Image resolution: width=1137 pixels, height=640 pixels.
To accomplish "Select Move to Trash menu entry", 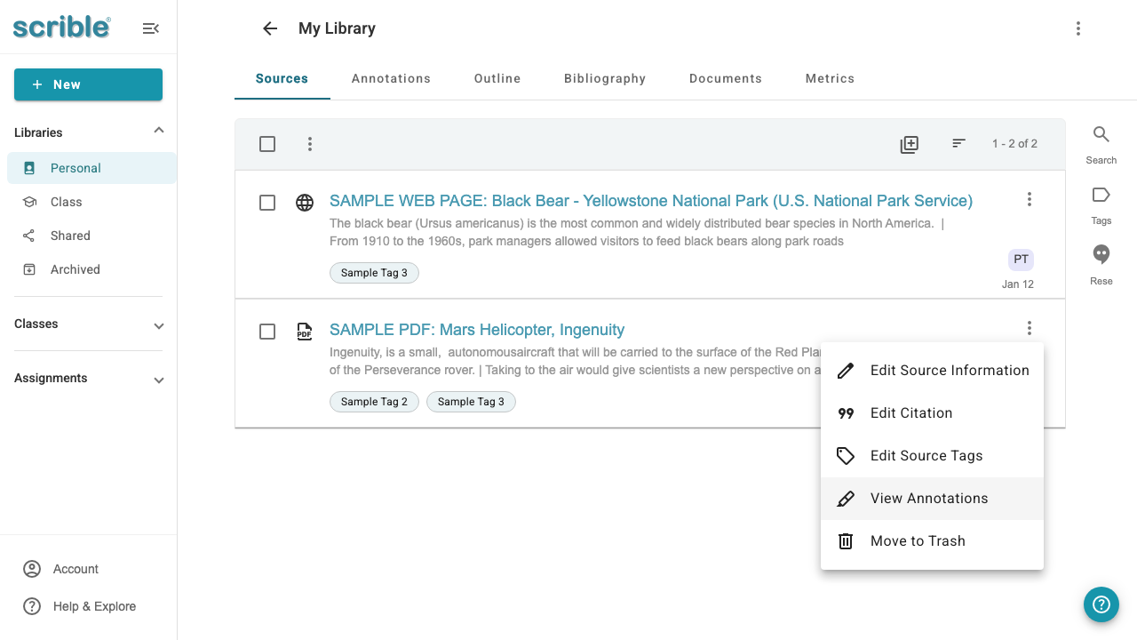I will (932, 541).
